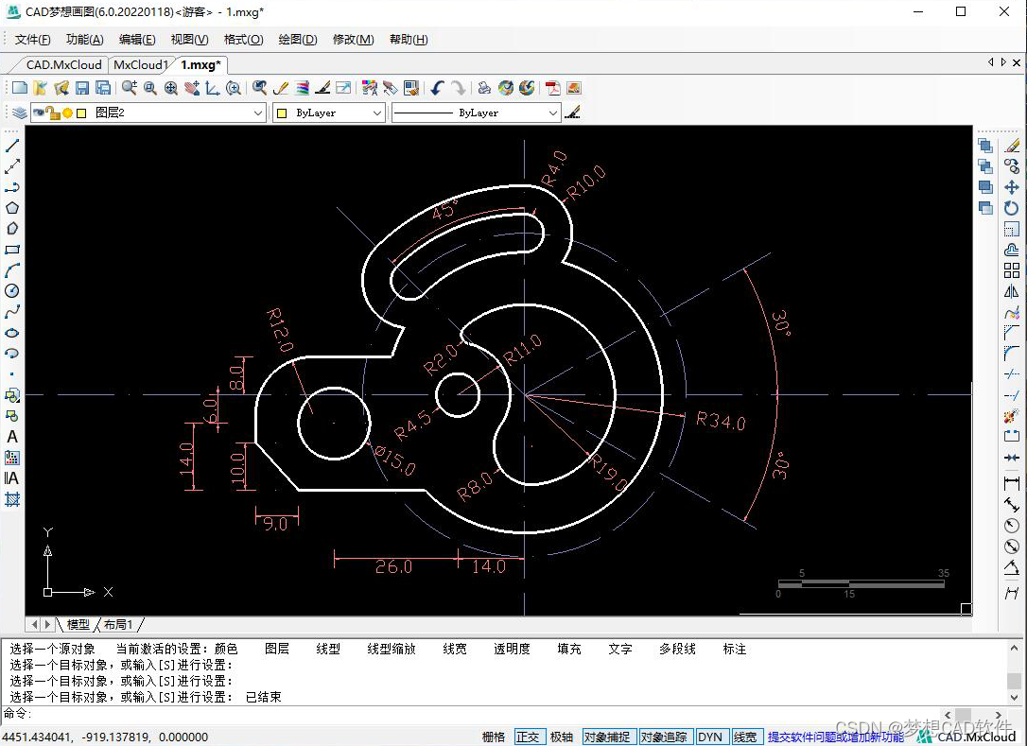Viewport: 1027px width, 746px height.
Task: Switch to the 模型 model tab
Action: pyautogui.click(x=78, y=625)
